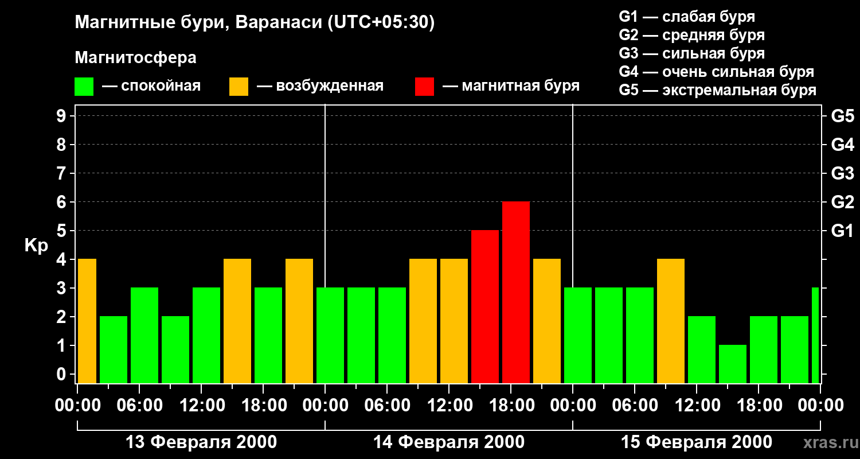Screen dimensions: 860x459
Task: Click the '15 Февраля 2000' date label
Action: tap(697, 442)
